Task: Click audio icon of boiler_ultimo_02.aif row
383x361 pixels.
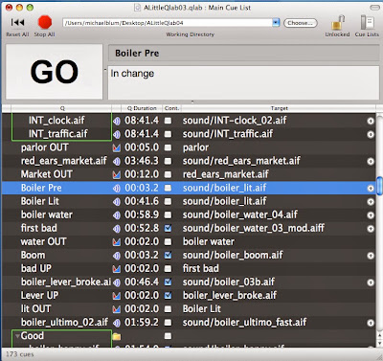Action: 117,323
